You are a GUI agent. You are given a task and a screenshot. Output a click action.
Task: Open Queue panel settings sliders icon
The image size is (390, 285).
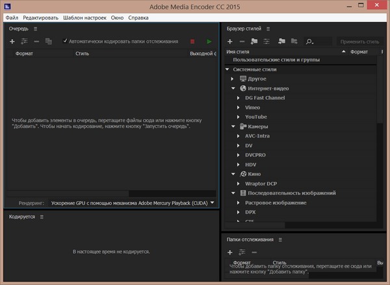[x=24, y=42]
